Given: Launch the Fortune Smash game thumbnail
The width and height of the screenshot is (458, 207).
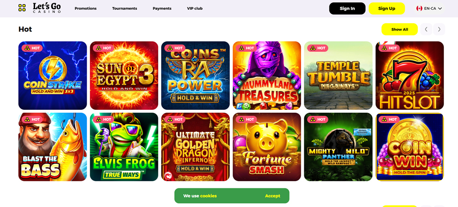Looking at the screenshot, I should point(267,147).
